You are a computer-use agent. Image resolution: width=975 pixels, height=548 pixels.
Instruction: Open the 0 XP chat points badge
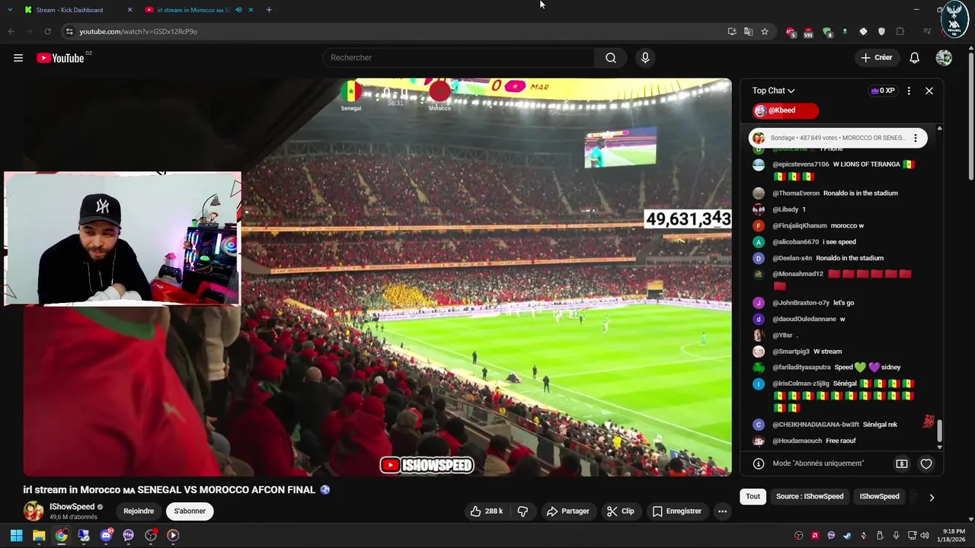coord(882,91)
